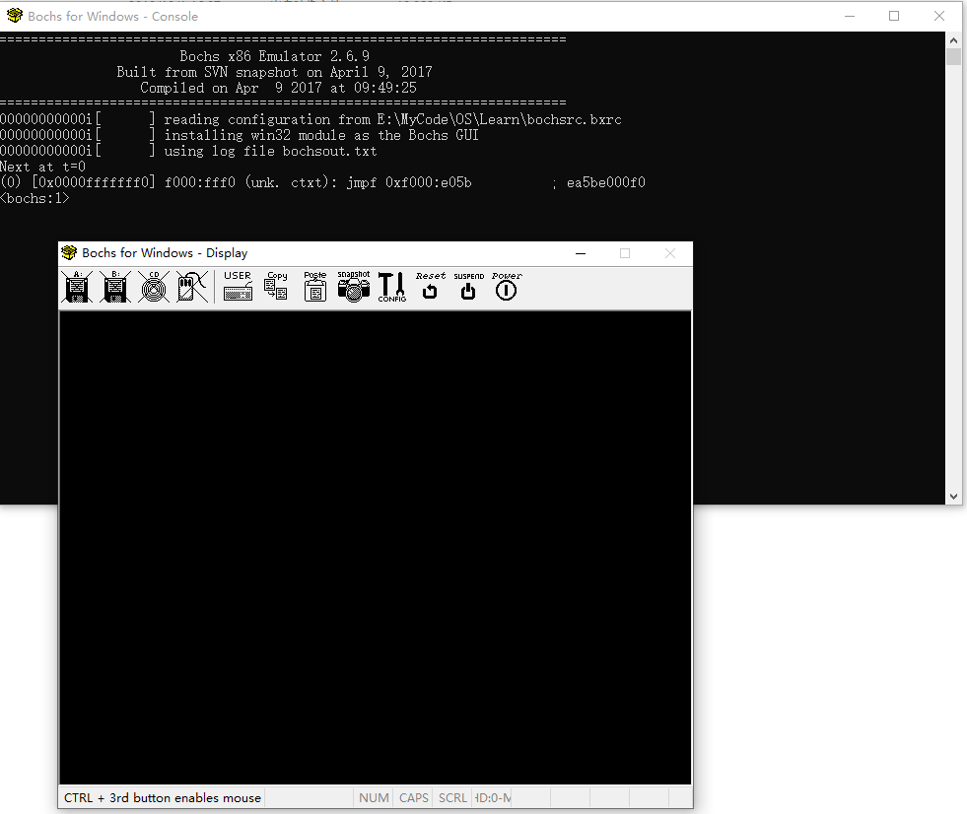Click the Copy toolbar icon

(x=276, y=287)
